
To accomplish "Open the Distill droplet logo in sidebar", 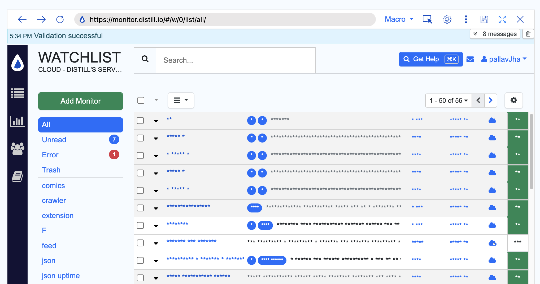I will click(18, 62).
